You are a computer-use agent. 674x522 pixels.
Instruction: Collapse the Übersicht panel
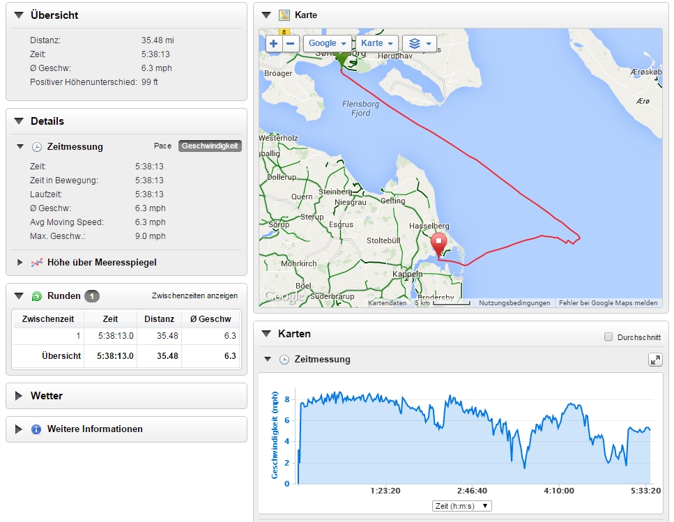(19, 15)
